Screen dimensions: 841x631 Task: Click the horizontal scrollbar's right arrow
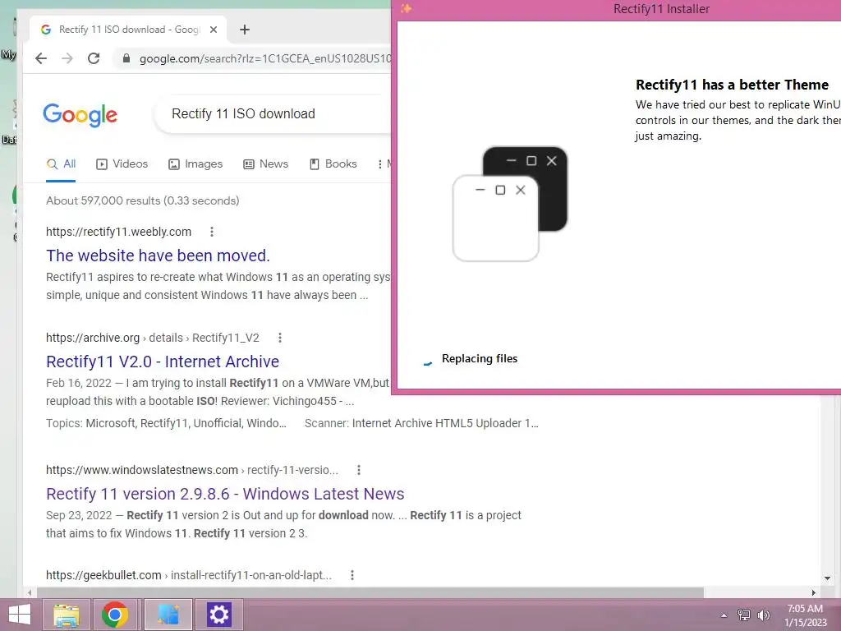(814, 592)
